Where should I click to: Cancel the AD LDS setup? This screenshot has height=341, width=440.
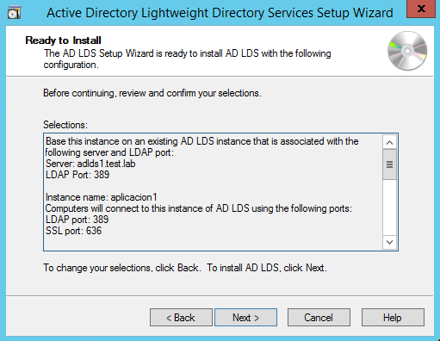pos(319,318)
